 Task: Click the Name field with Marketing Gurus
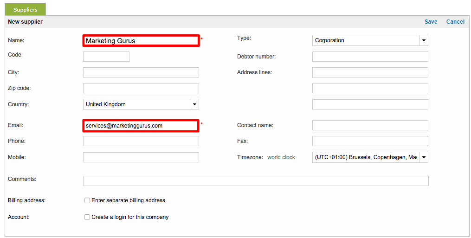(x=141, y=41)
